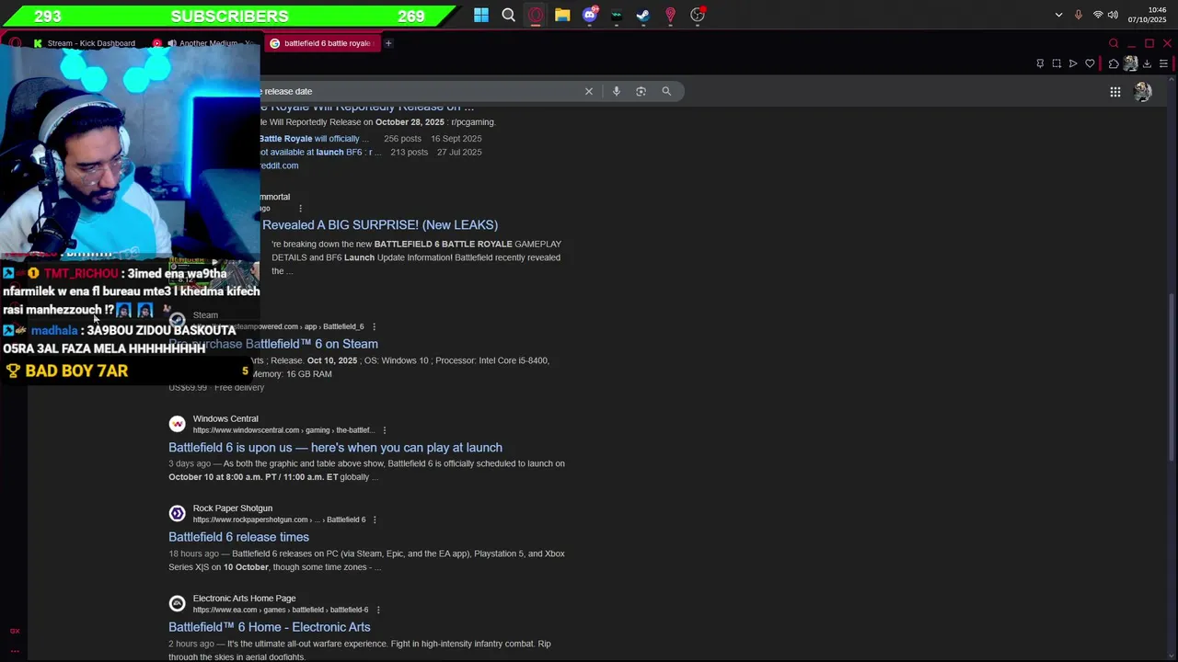The height and width of the screenshot is (662, 1178).
Task: Select the battlefield 6 battle royale tab
Action: click(x=320, y=43)
